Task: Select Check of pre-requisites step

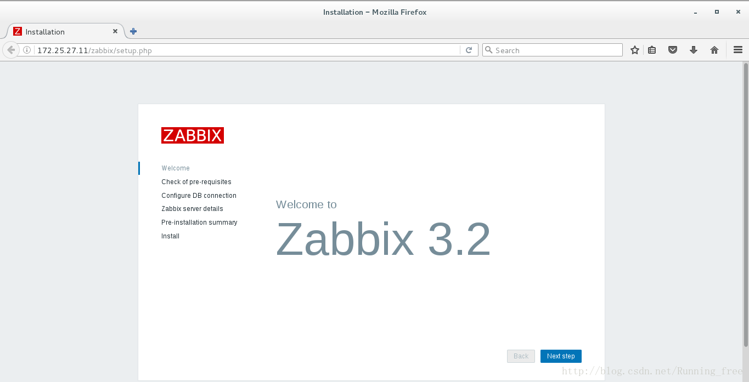Action: click(196, 182)
